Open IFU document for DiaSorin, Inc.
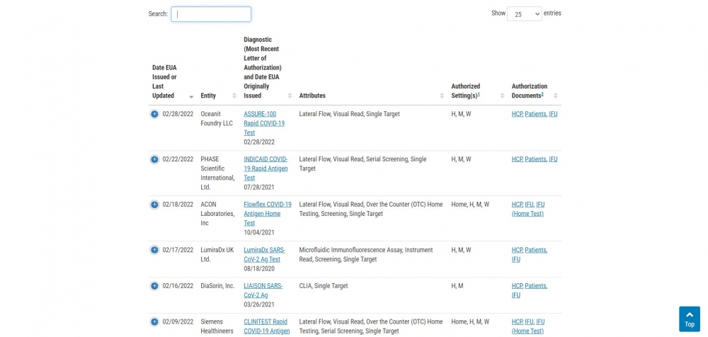Screen dimensions: 708x337 coord(515,295)
